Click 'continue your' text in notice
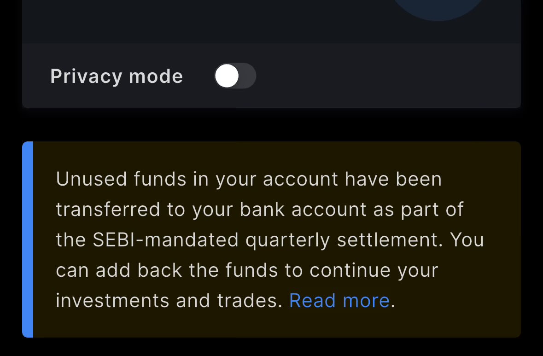543x356 pixels. (374, 270)
